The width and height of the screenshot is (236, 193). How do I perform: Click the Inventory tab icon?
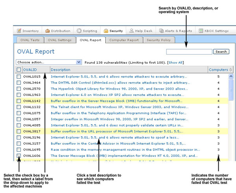pyautogui.click(x=19, y=31)
